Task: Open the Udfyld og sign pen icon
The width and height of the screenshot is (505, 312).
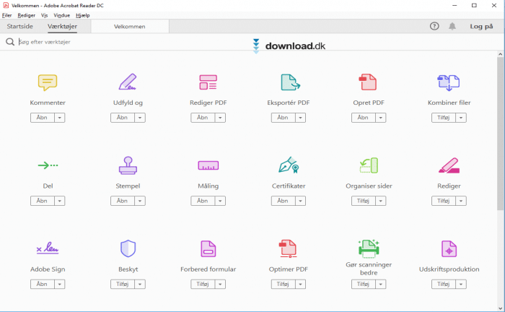Action: pos(128,82)
